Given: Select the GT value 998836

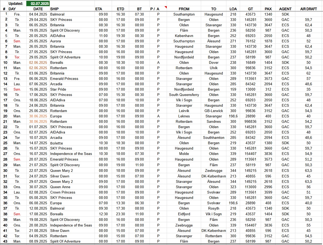Looking at the screenshot, I should [x=251, y=121].
